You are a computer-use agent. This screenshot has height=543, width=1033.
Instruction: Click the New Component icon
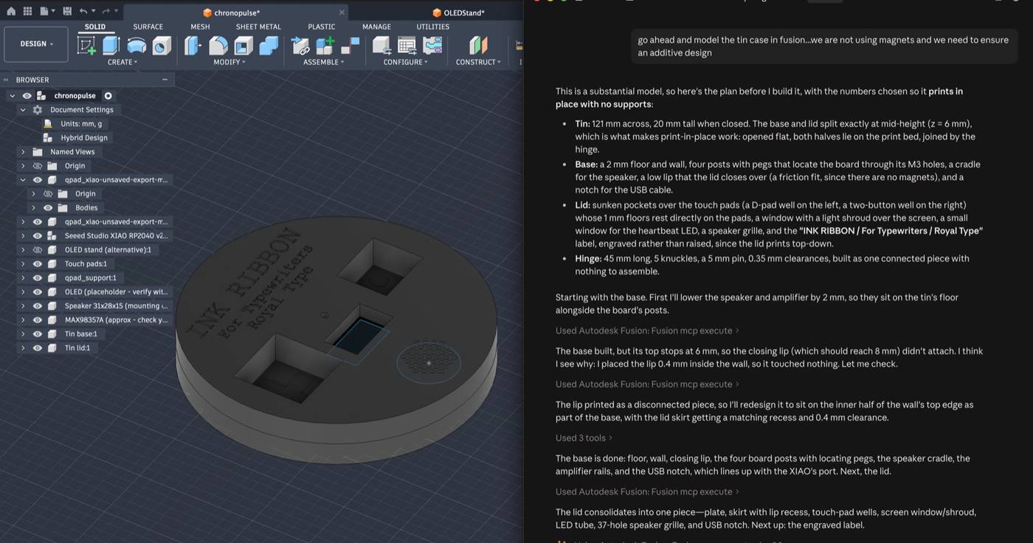[325, 46]
